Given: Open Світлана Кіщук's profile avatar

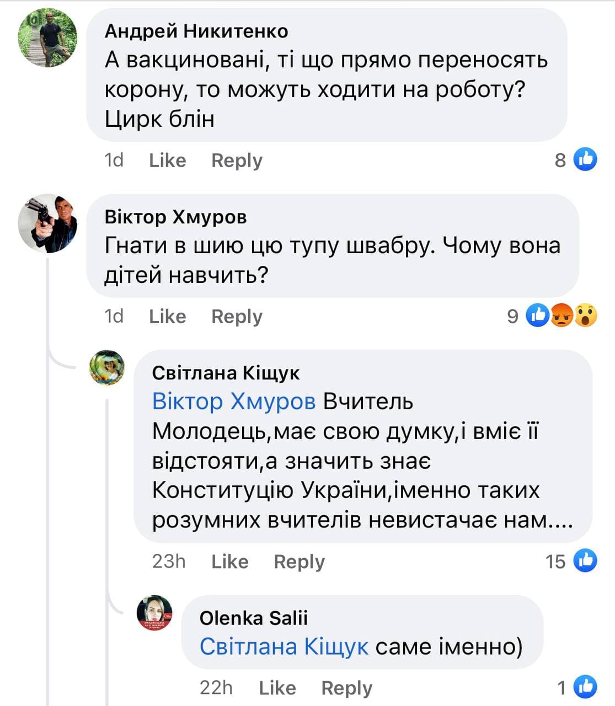Looking at the screenshot, I should point(107,367).
